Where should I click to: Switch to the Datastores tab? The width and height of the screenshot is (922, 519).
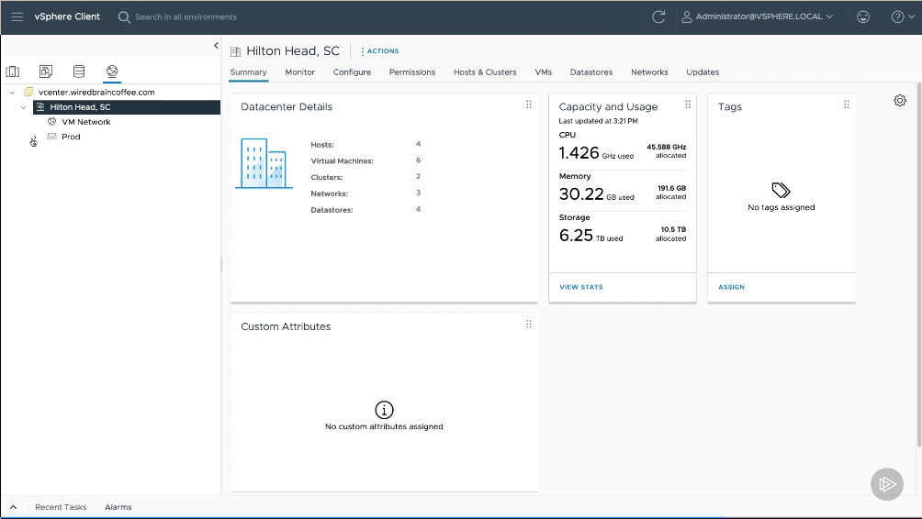[x=590, y=72]
